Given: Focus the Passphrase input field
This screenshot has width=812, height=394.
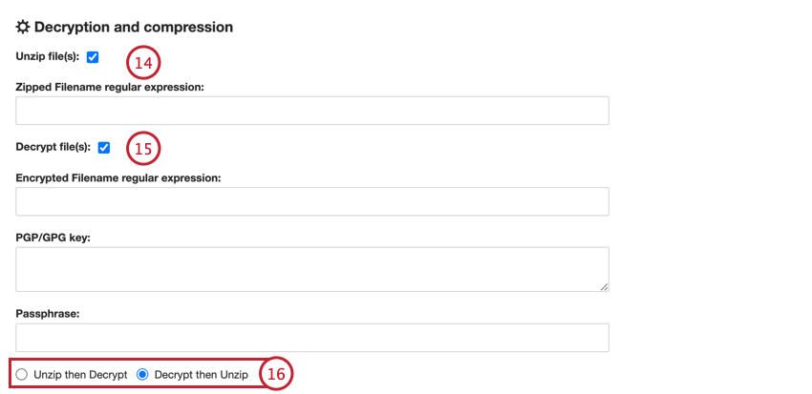Looking at the screenshot, I should tap(312, 338).
